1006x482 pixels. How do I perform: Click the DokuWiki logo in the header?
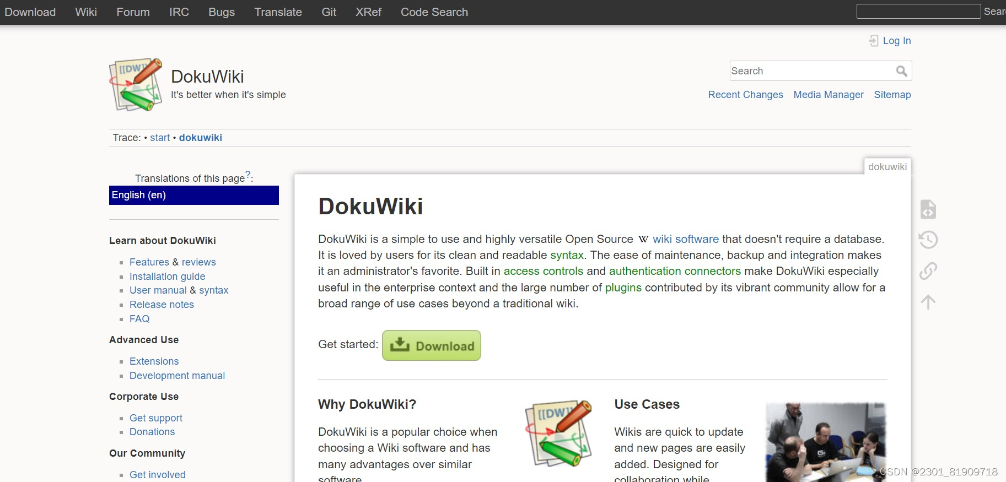[x=136, y=85]
